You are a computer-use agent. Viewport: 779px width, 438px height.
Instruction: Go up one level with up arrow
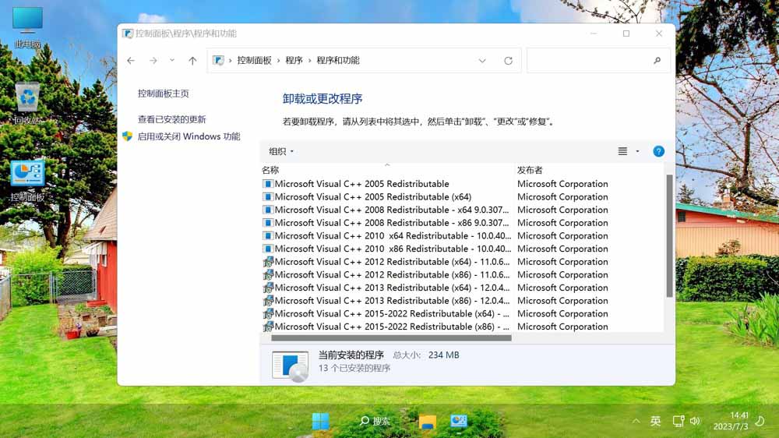[x=192, y=61]
